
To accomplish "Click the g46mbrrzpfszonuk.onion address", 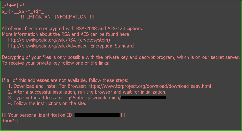I will tap(94, 98).
